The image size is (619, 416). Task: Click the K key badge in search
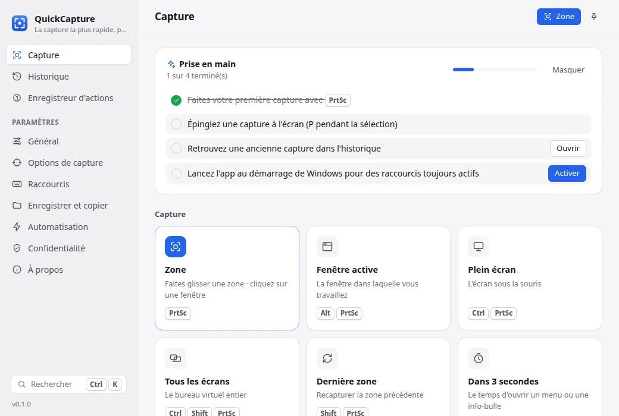(x=115, y=385)
